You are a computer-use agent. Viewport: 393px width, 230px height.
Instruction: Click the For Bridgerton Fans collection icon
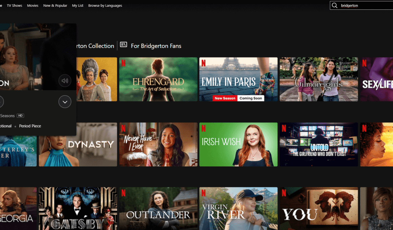pyautogui.click(x=123, y=45)
